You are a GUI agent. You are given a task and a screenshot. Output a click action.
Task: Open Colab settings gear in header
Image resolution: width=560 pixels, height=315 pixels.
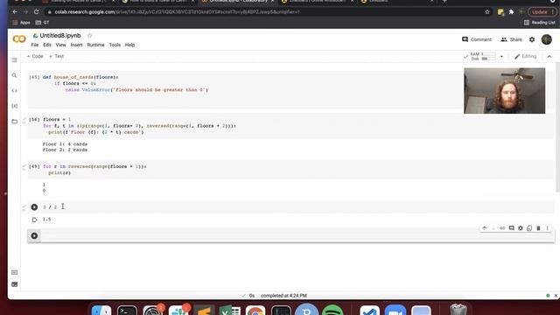pos(532,39)
